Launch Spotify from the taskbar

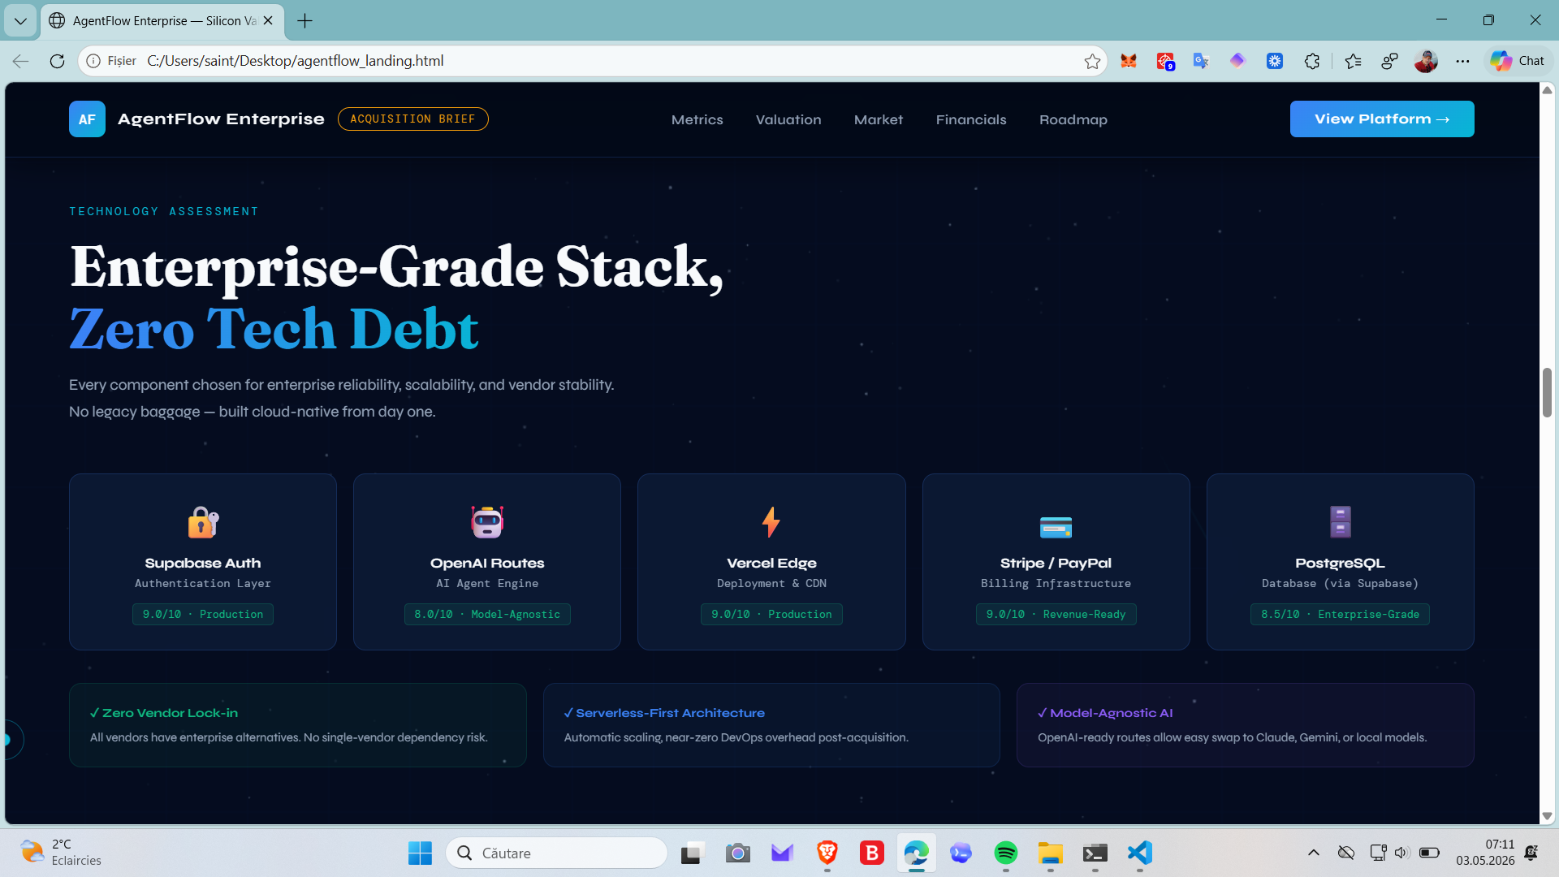[1006, 853]
